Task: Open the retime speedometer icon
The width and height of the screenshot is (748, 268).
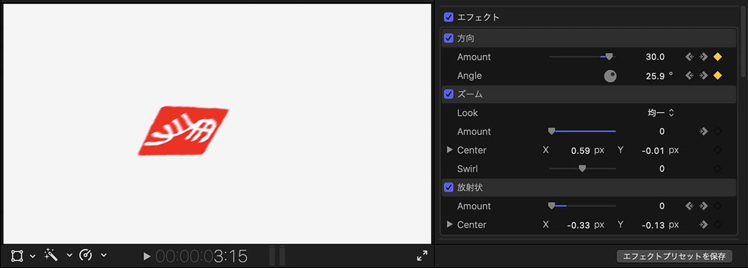Action: (x=87, y=256)
